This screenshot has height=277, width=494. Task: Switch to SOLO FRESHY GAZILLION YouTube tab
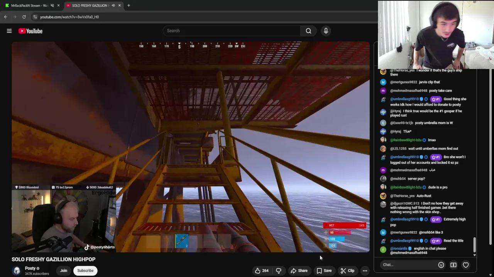[x=90, y=5]
